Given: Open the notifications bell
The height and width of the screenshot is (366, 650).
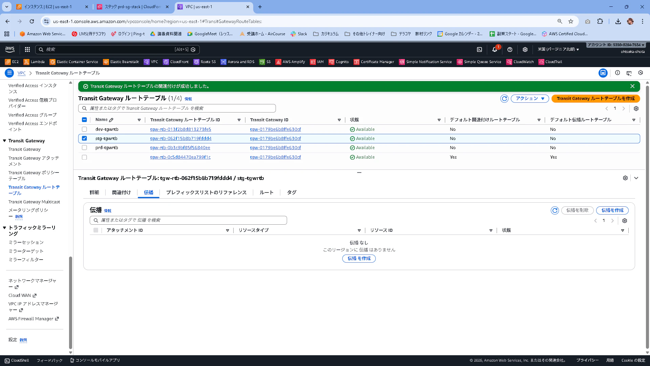Looking at the screenshot, I should point(495,49).
